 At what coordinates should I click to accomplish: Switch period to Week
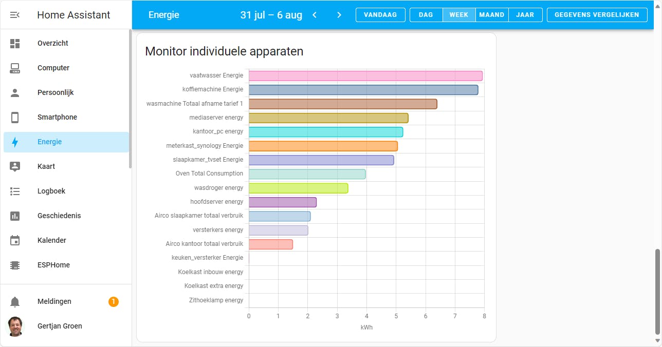[459, 15]
